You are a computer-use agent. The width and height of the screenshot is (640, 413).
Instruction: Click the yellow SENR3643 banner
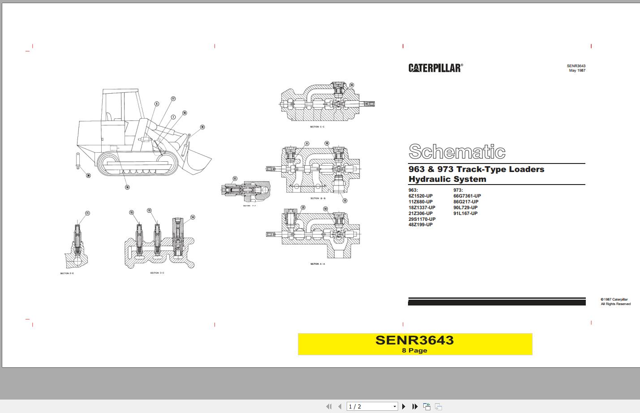(415, 344)
